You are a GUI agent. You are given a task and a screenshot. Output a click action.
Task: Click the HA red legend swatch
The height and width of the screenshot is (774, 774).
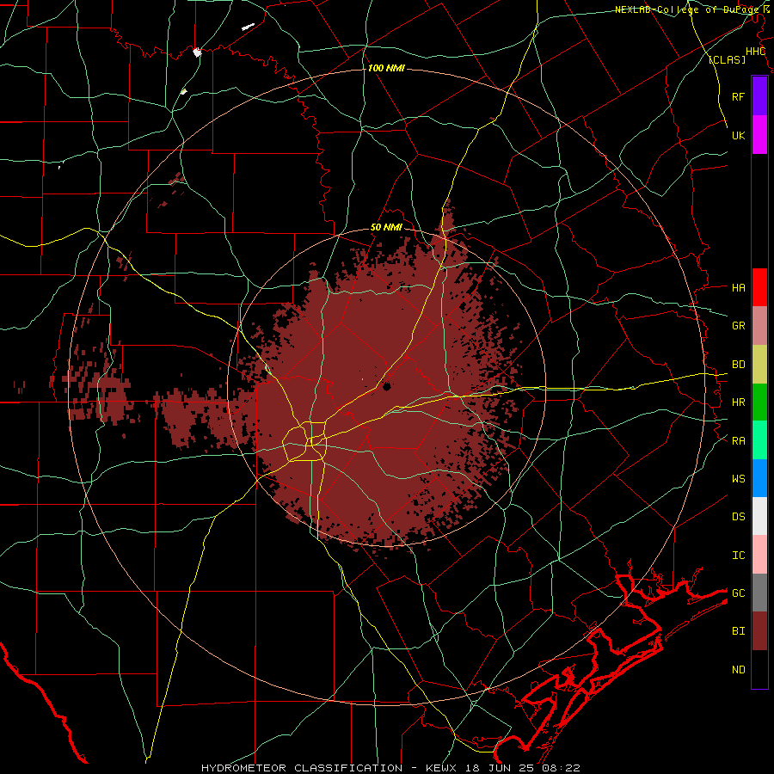pyautogui.click(x=759, y=287)
